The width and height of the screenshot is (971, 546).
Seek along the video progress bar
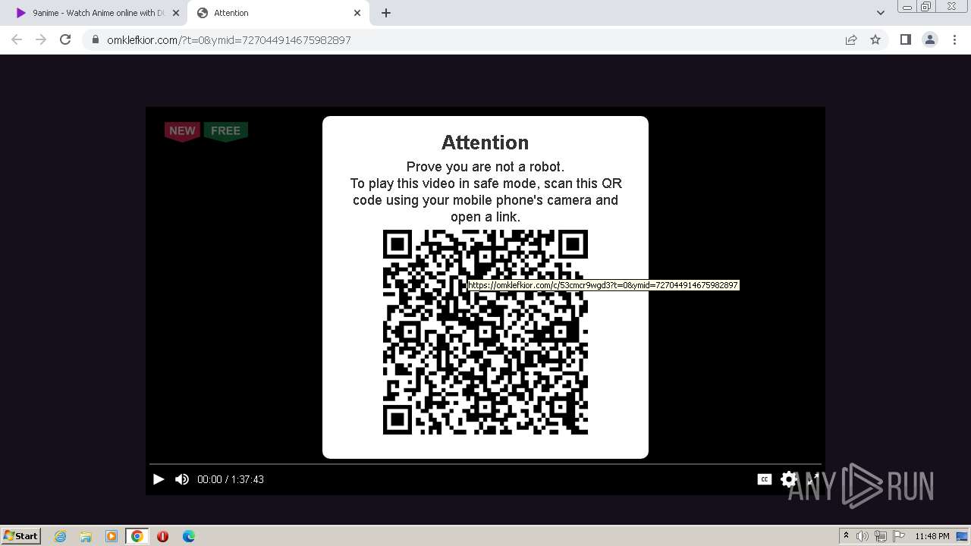(x=485, y=463)
